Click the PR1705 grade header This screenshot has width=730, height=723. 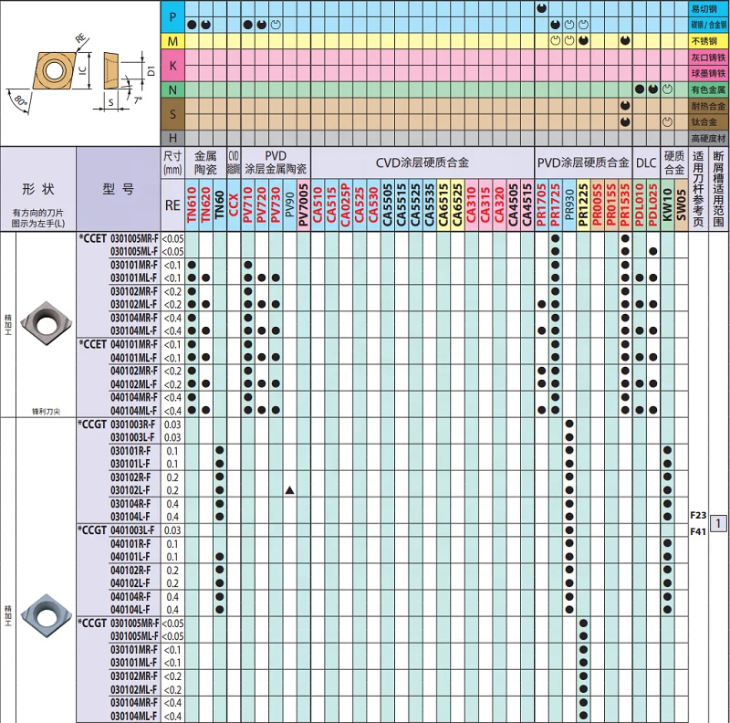point(541,205)
